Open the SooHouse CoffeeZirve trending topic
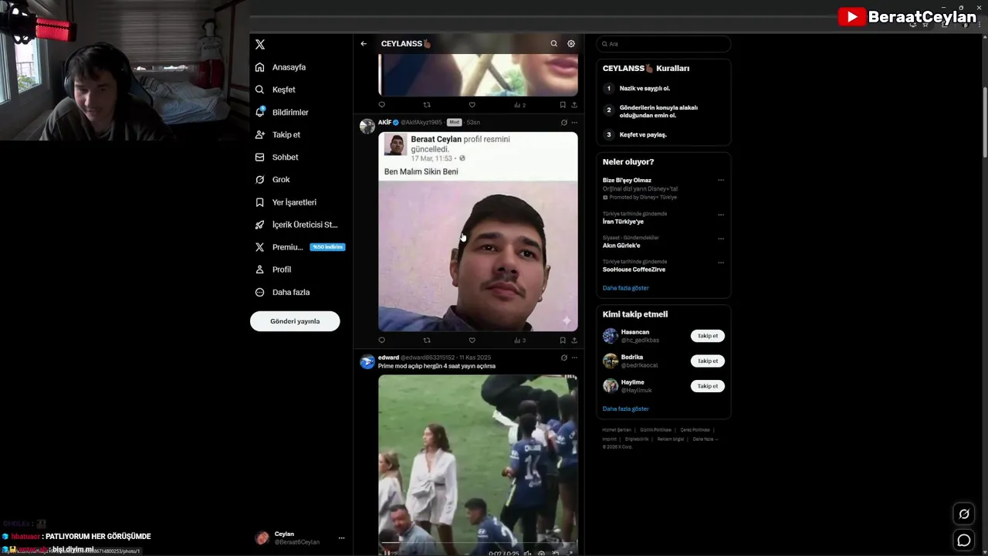988x556 pixels. (634, 270)
